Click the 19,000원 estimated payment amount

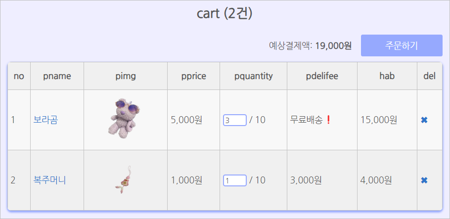[333, 45]
